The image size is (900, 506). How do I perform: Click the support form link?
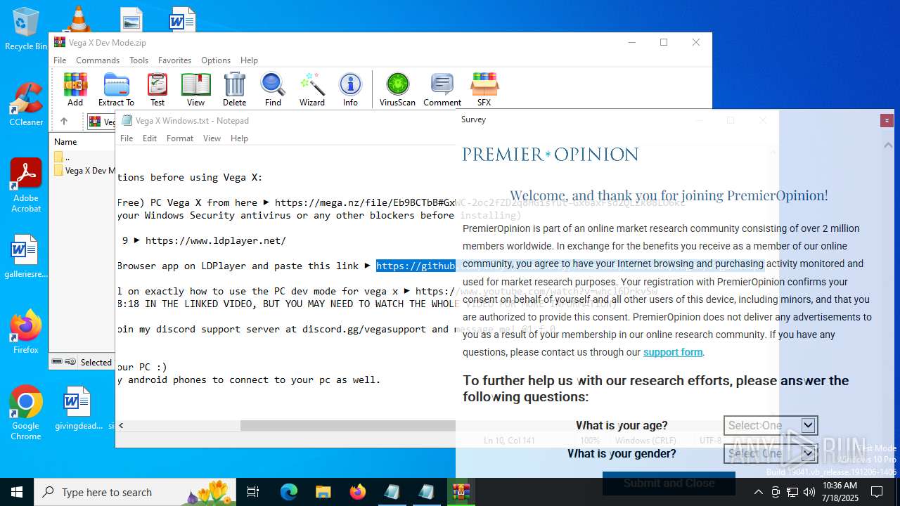tap(673, 352)
